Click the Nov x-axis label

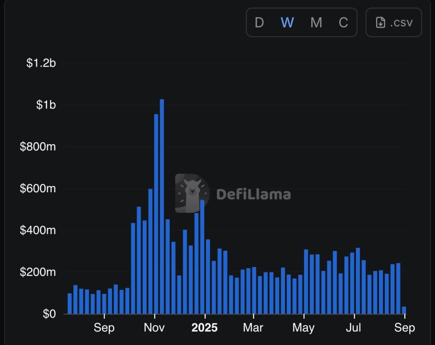154,328
